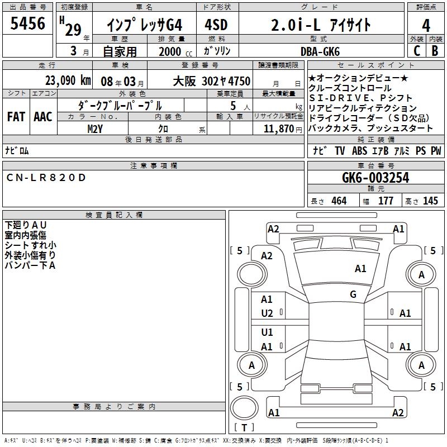Click the G mark on the windshield
447x447 pixels.
[353, 294]
